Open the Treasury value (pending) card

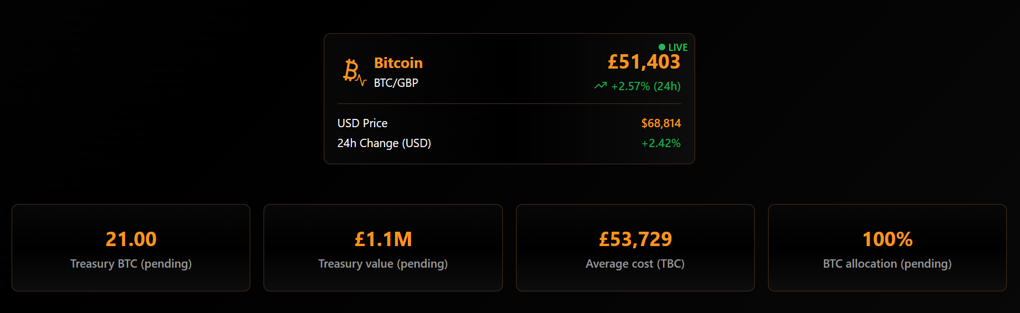click(x=383, y=248)
